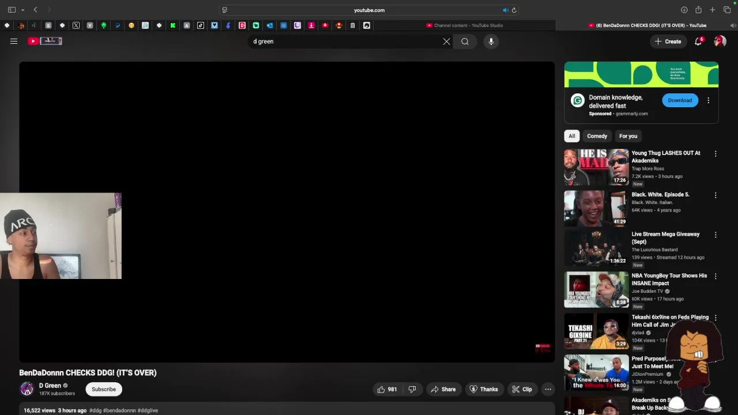
Task: Open Create menu in YouTube header
Action: pyautogui.click(x=668, y=41)
